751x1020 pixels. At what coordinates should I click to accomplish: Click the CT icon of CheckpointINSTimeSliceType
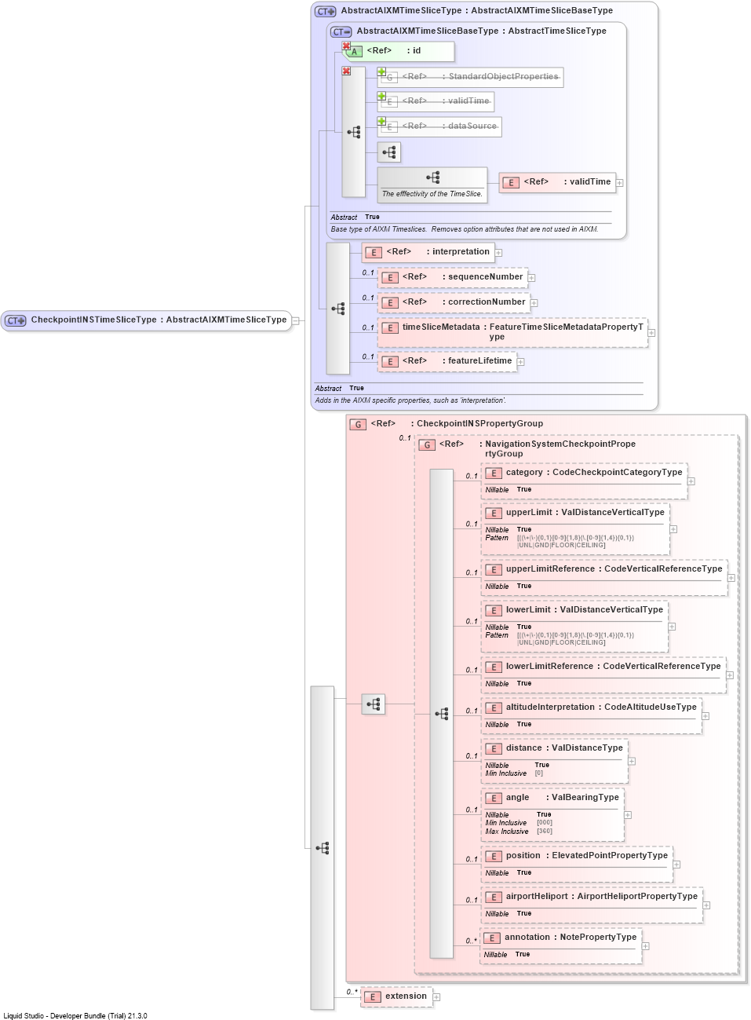(16, 320)
